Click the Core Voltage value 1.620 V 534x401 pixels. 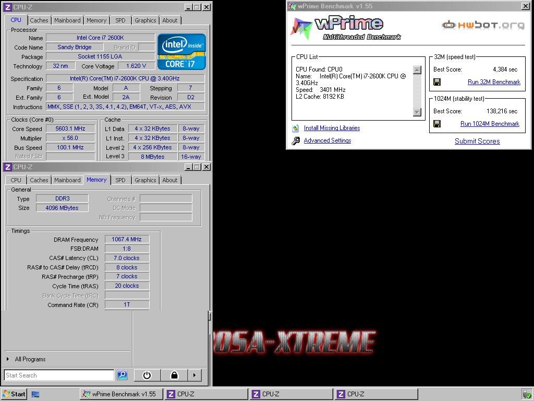point(136,66)
